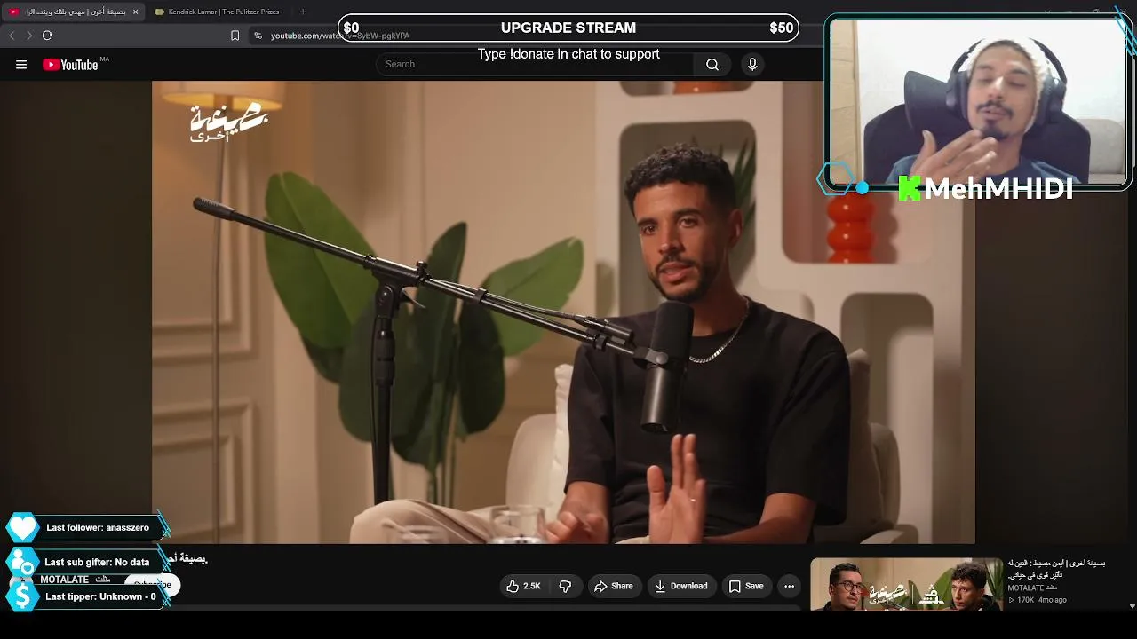
Task: Close the active YouTube browser tab
Action: (x=135, y=12)
